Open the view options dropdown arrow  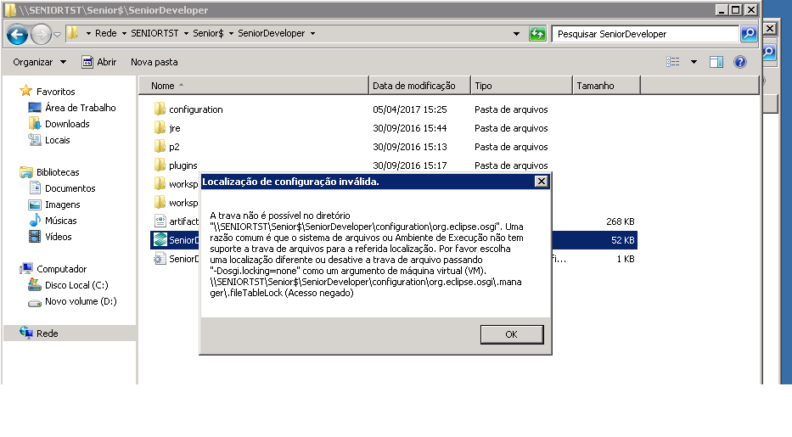tap(693, 62)
